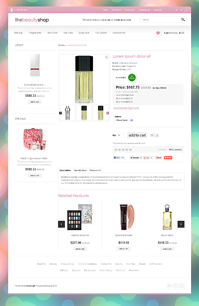
Task: Click the quantity input field
Action: pyautogui.click(x=121, y=135)
